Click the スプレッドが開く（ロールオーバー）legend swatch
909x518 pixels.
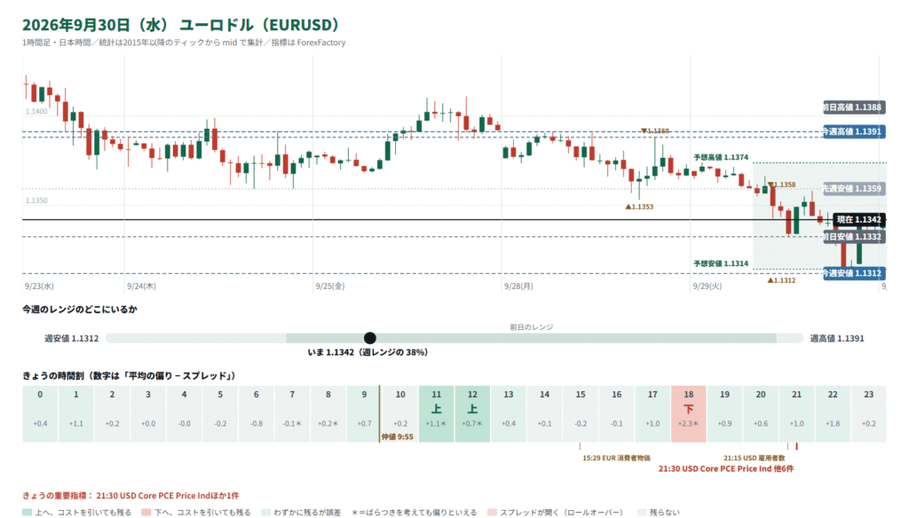(x=492, y=513)
